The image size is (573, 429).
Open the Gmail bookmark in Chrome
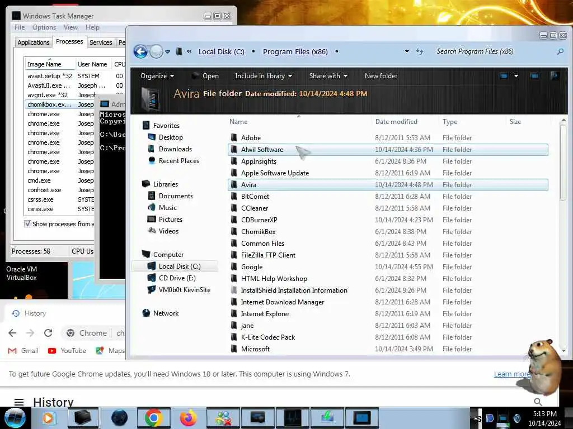tap(23, 351)
